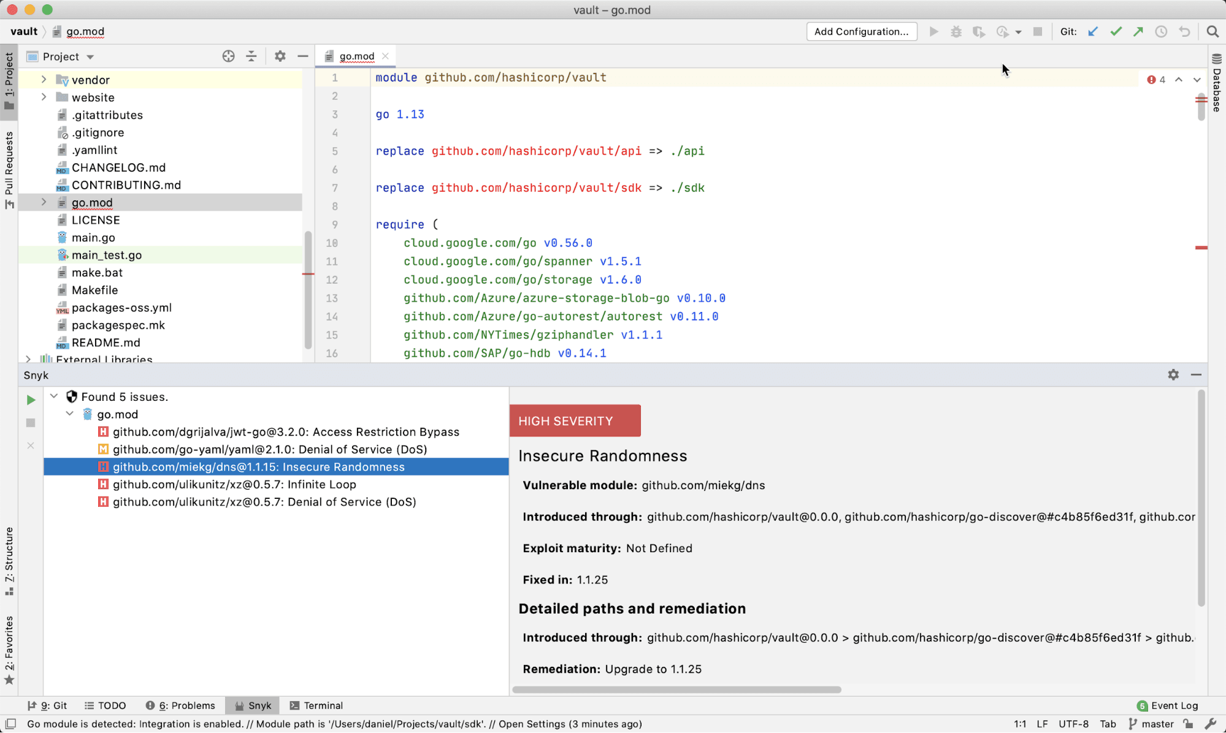
Task: Open the Terminal tab
Action: [316, 705]
